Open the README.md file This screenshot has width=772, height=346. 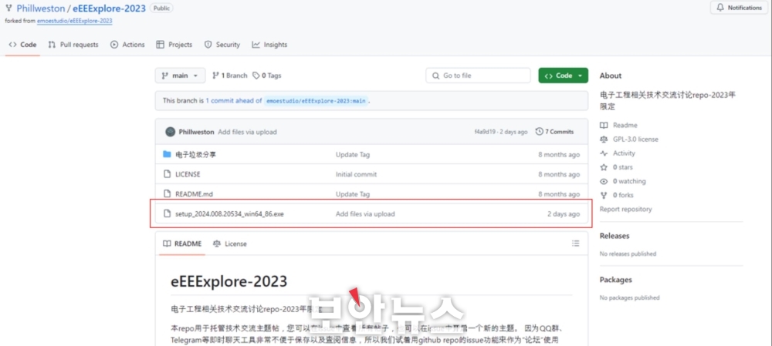tap(194, 194)
